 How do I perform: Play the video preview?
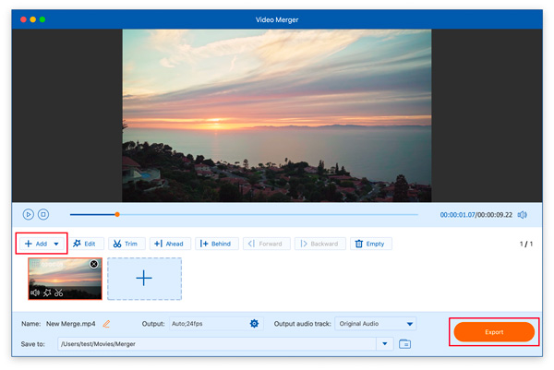click(x=29, y=214)
